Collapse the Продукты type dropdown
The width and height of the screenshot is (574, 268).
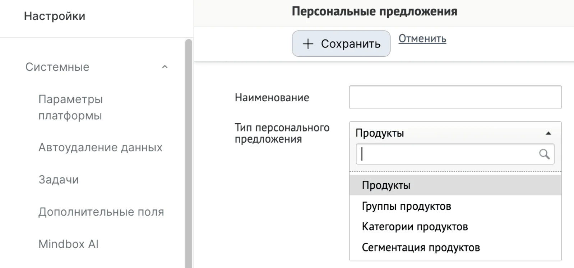point(455,133)
